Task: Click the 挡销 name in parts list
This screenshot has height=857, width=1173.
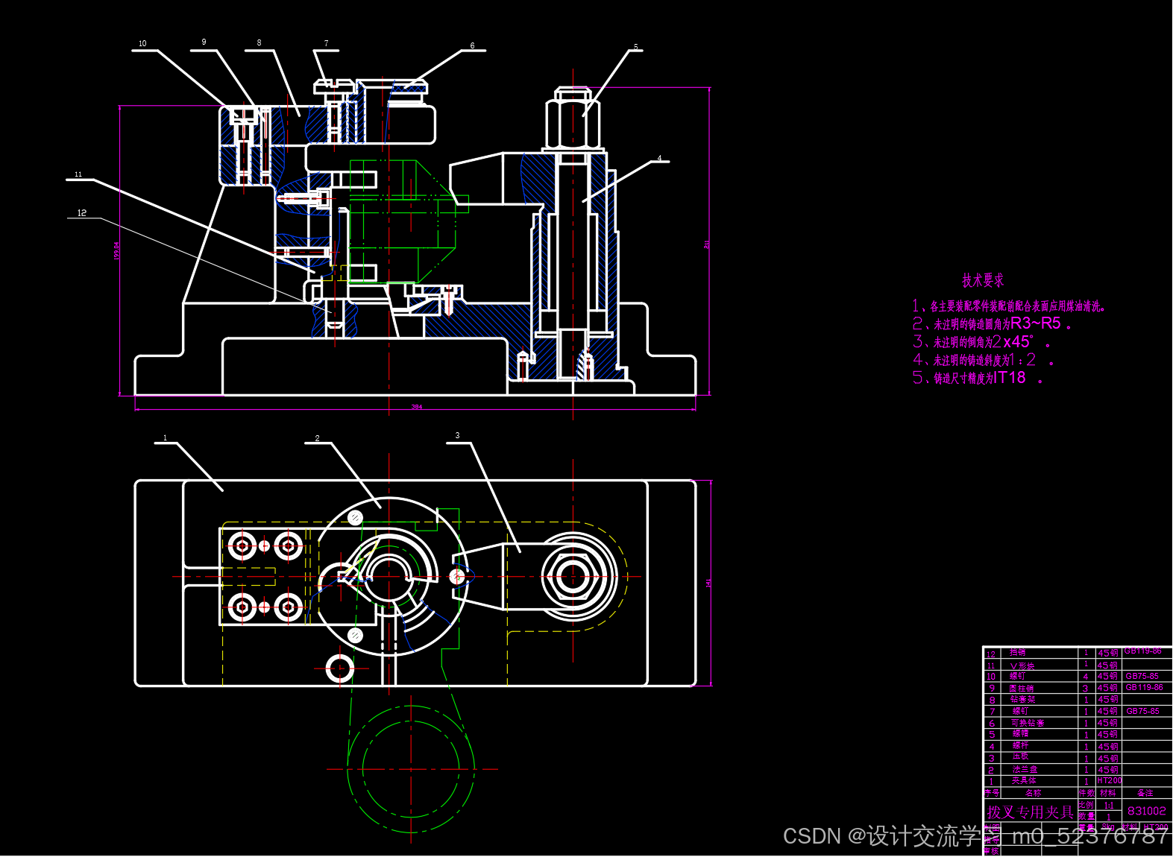Action: click(1017, 652)
